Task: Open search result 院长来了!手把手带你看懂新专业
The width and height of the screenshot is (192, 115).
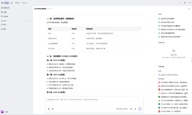Action: pyautogui.click(x=173, y=93)
